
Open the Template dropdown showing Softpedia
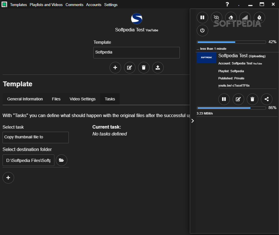(x=136, y=52)
